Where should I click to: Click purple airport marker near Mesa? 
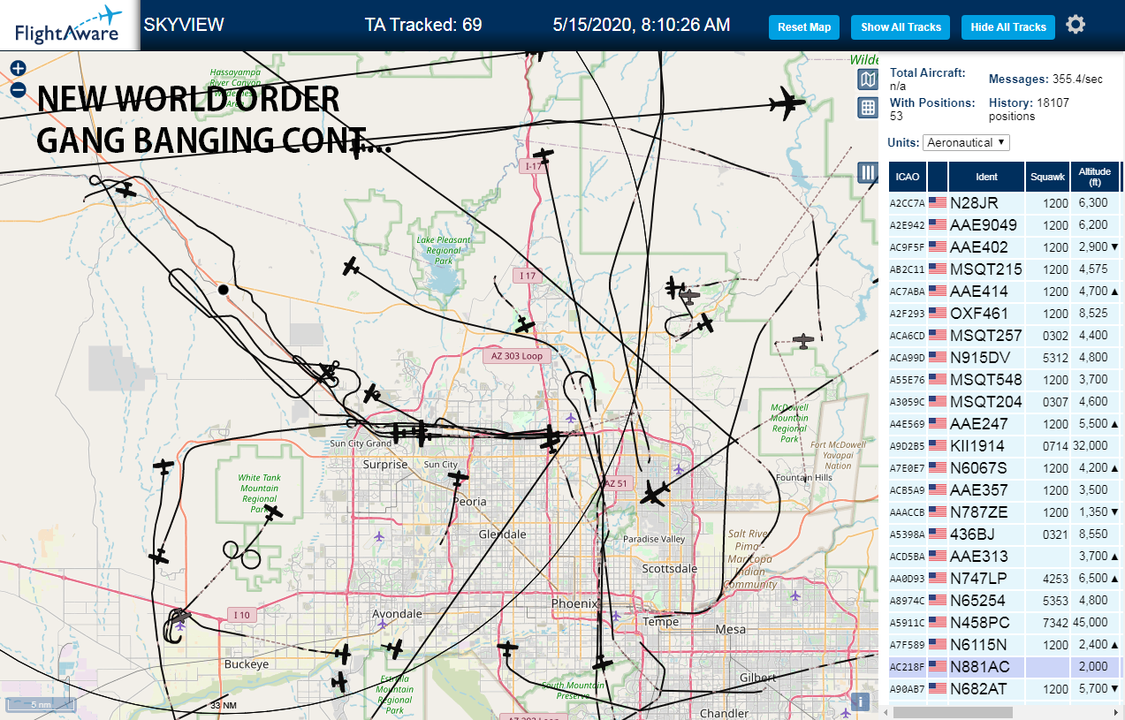795,595
